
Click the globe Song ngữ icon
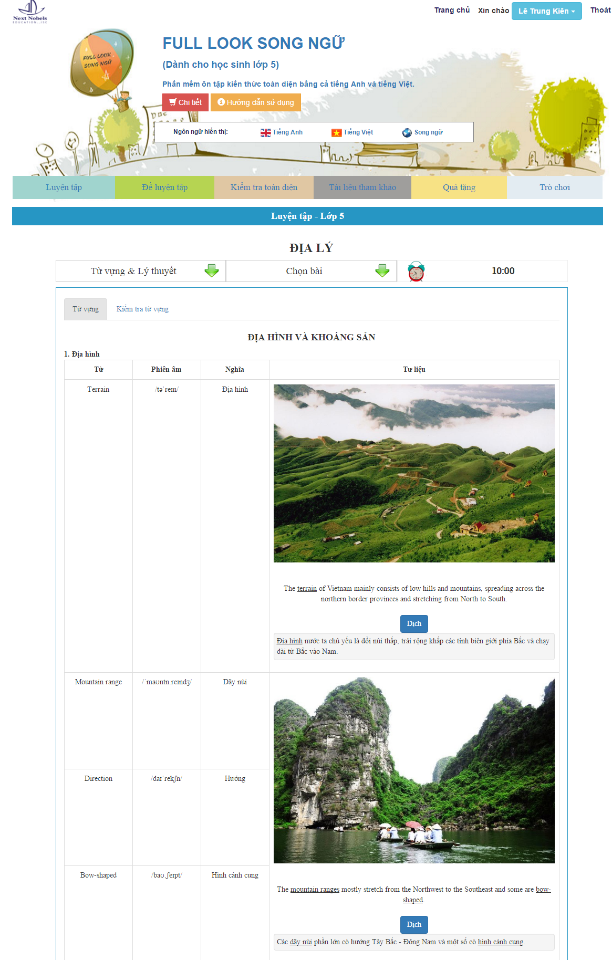(x=407, y=133)
